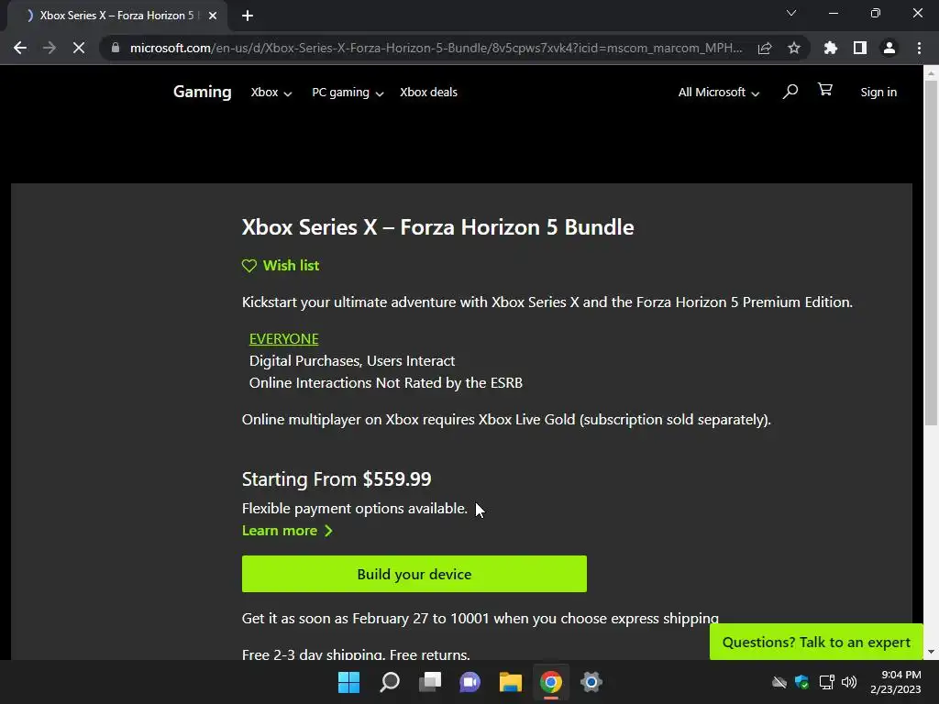Click Chrome icon in taskbar
Image resolution: width=939 pixels, height=704 pixels.
[551, 682]
